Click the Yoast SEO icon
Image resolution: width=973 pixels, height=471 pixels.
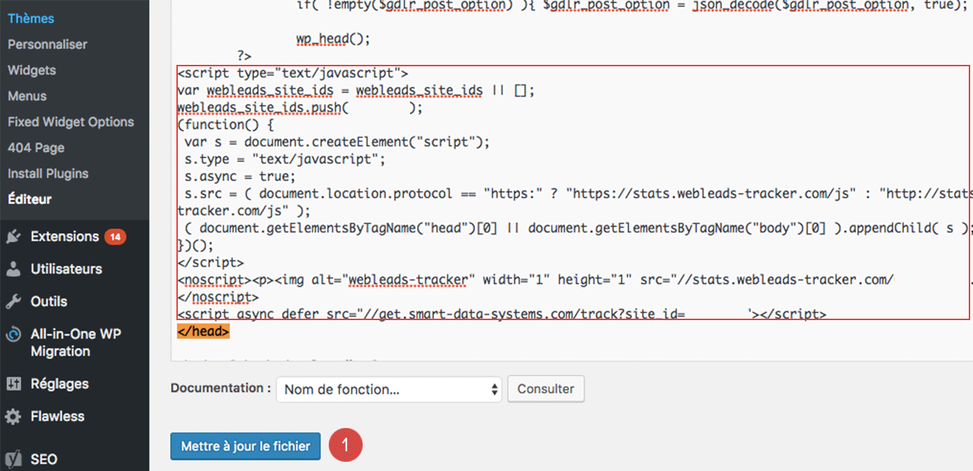click(13, 459)
